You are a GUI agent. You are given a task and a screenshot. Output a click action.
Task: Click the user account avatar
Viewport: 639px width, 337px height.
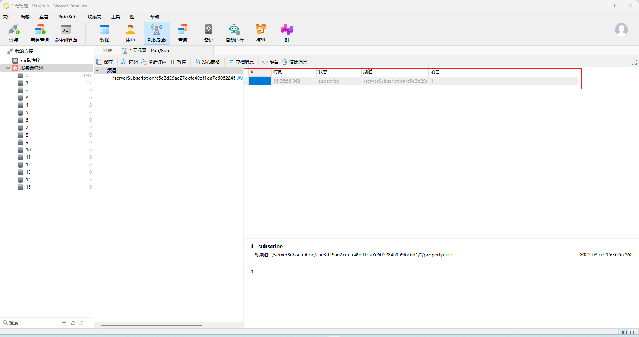coord(621,30)
